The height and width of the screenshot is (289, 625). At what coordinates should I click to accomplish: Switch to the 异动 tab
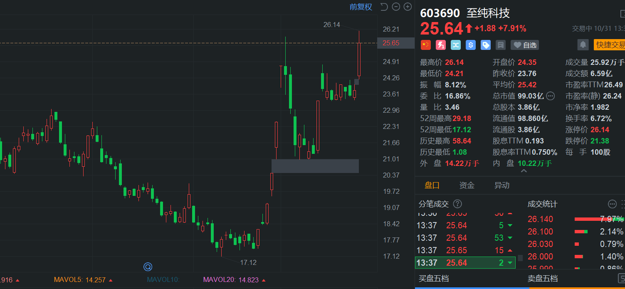coord(501,185)
